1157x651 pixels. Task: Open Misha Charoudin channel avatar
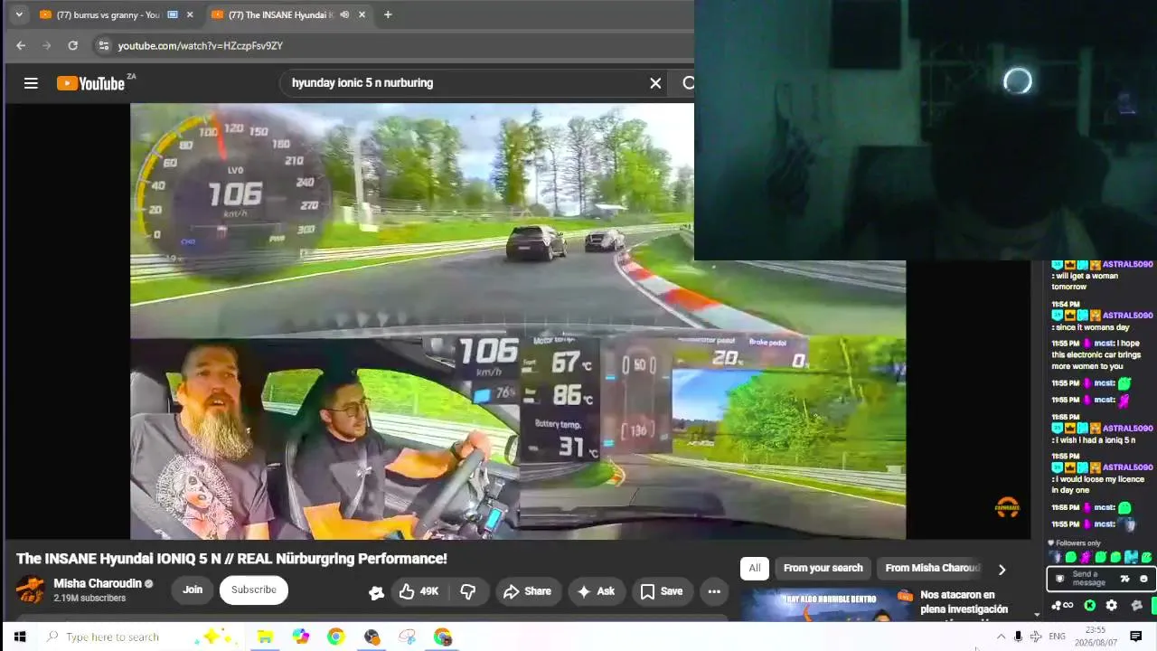point(30,590)
